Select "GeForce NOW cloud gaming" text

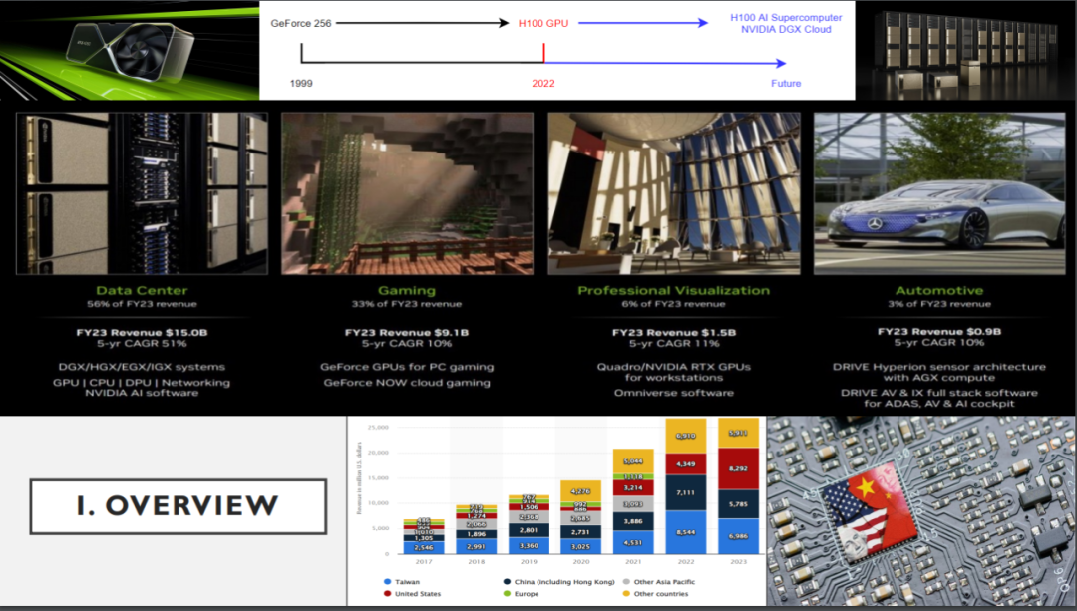407,383
